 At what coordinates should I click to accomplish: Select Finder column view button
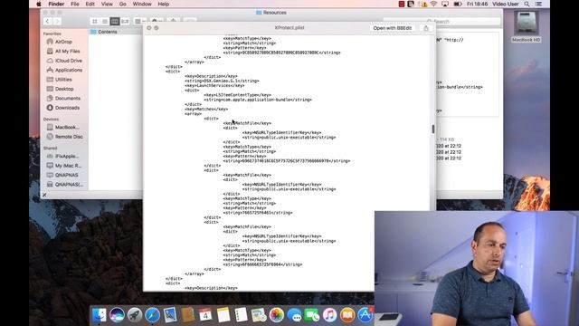(x=115, y=22)
